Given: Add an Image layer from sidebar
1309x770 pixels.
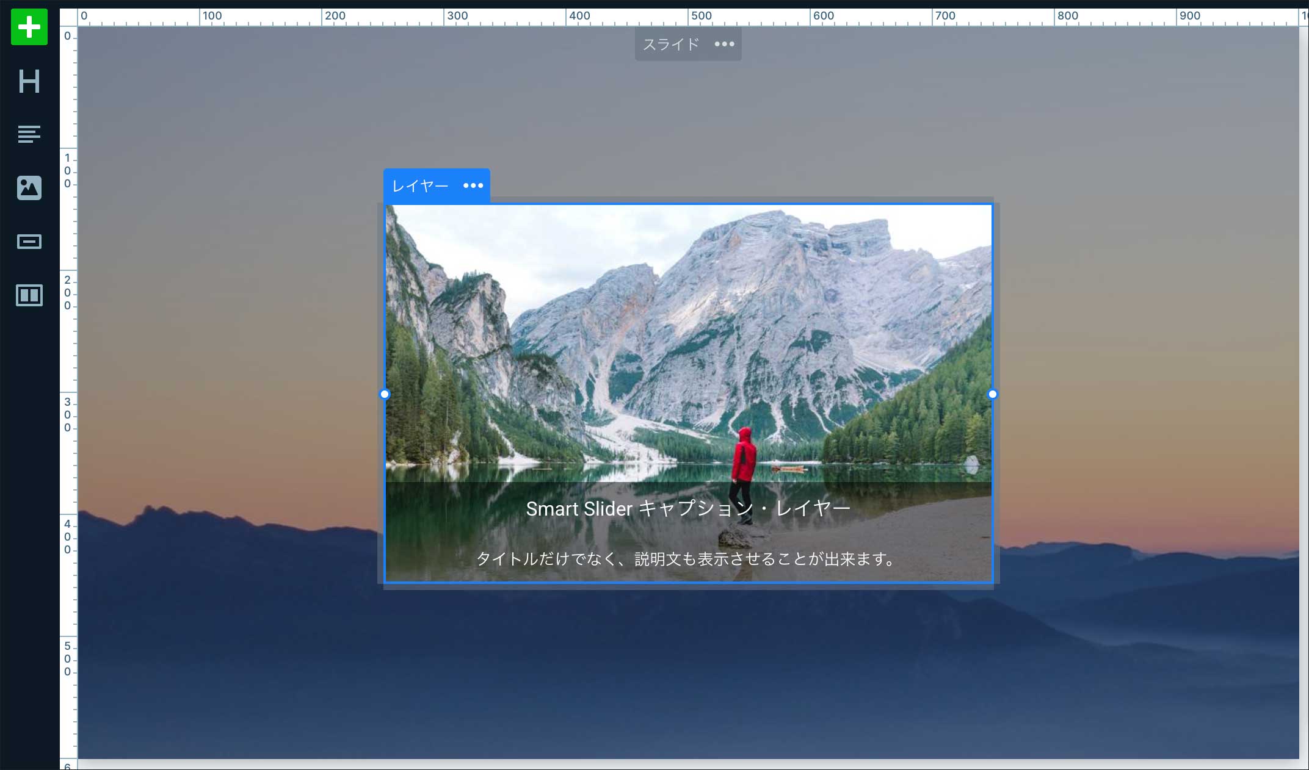Looking at the screenshot, I should point(29,188).
